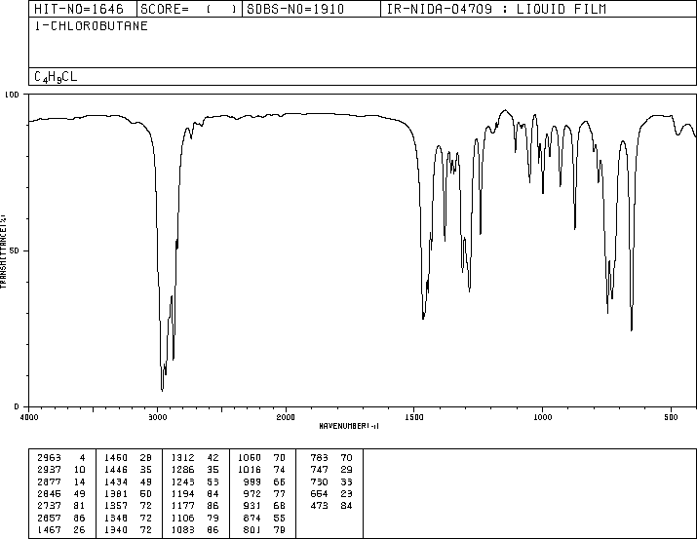Select peak value 2963 in the table
Screen dimensions: 697x539
coord(50,458)
